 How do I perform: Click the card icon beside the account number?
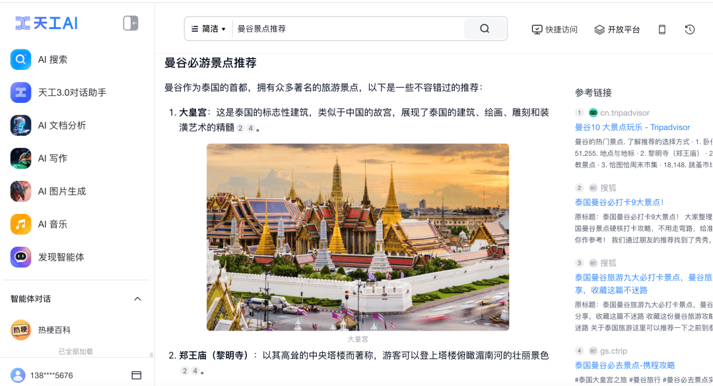tap(137, 375)
